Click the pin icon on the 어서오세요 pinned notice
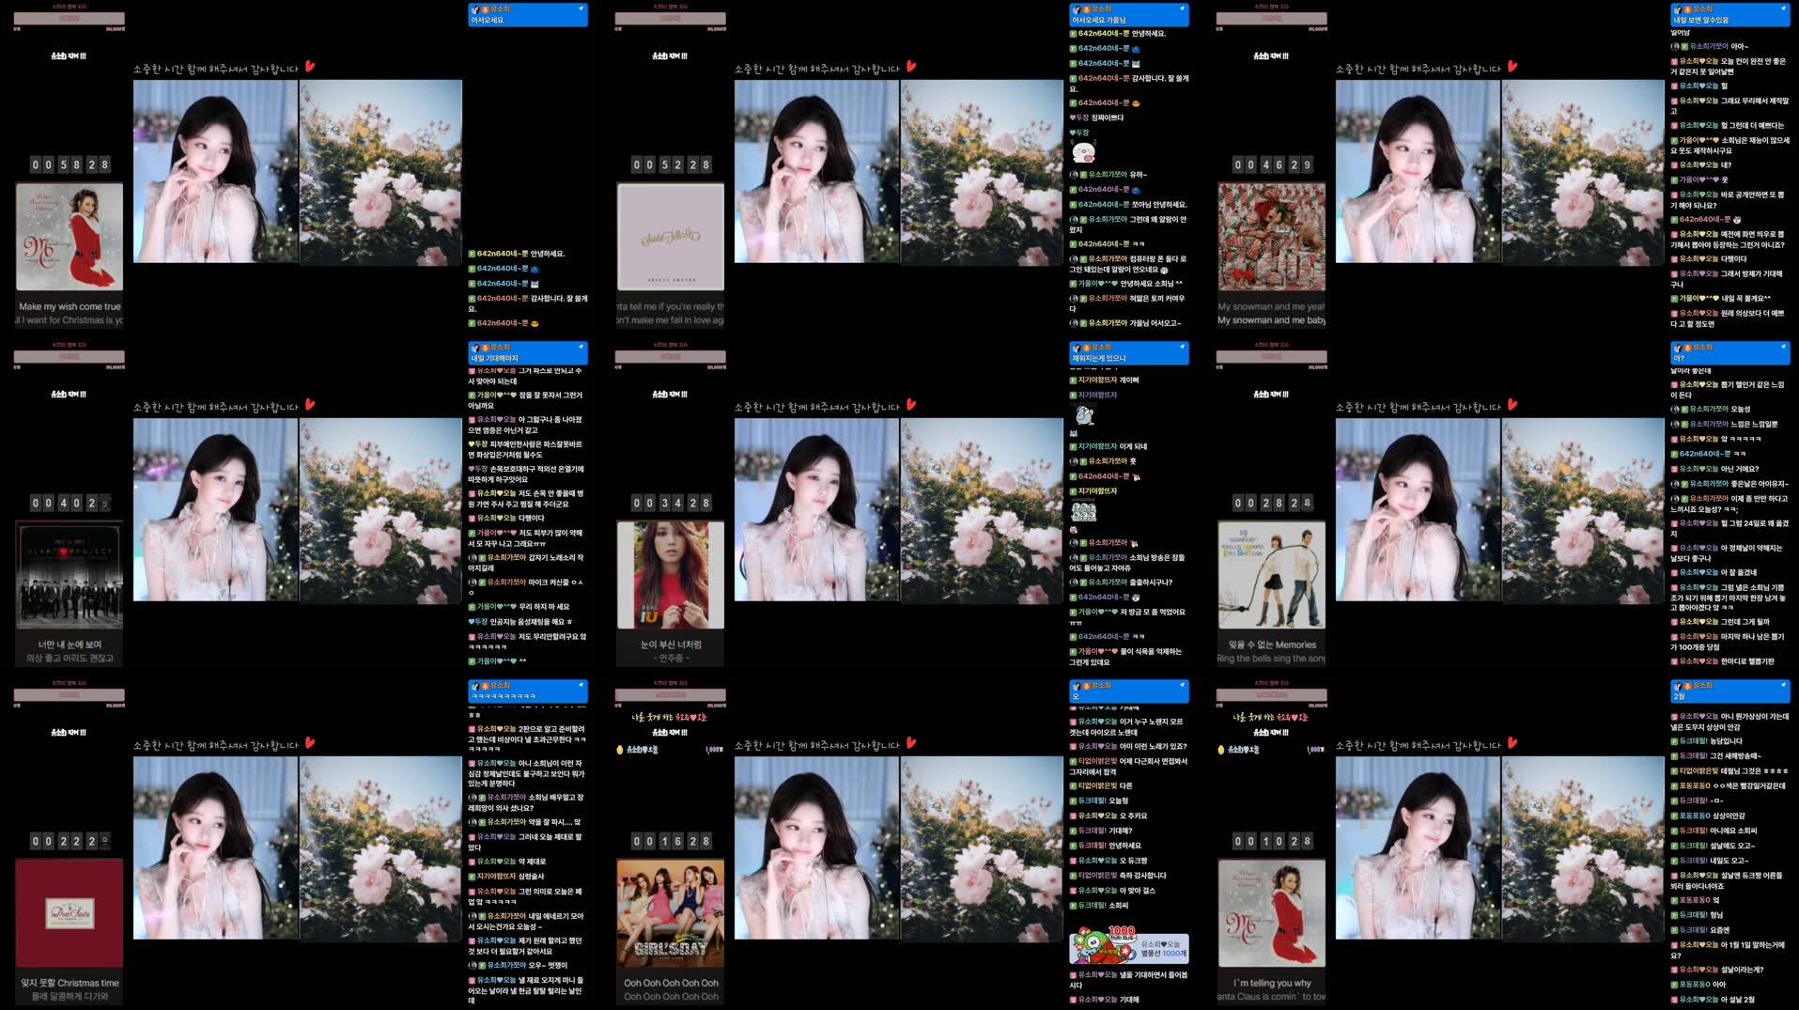This screenshot has width=1799, height=1010. click(x=582, y=8)
